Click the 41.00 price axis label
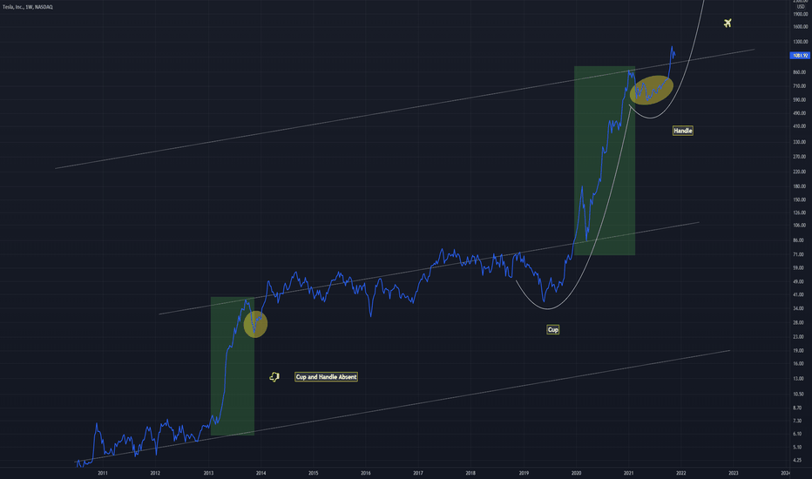Screen dimensions: 812x479 (x=799, y=294)
